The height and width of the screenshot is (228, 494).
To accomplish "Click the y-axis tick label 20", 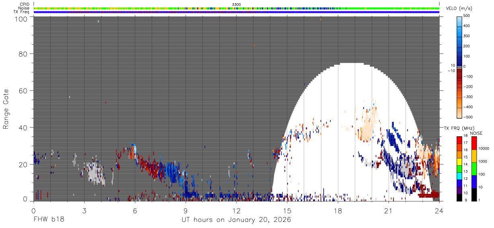I will 23,164.
